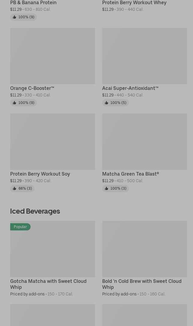
Task: Select the Protein Berry Workout Soy image
Action: click(52, 141)
